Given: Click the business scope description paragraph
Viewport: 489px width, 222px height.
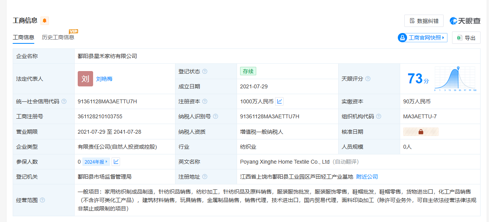Looking at the screenshot, I should pos(277,200).
